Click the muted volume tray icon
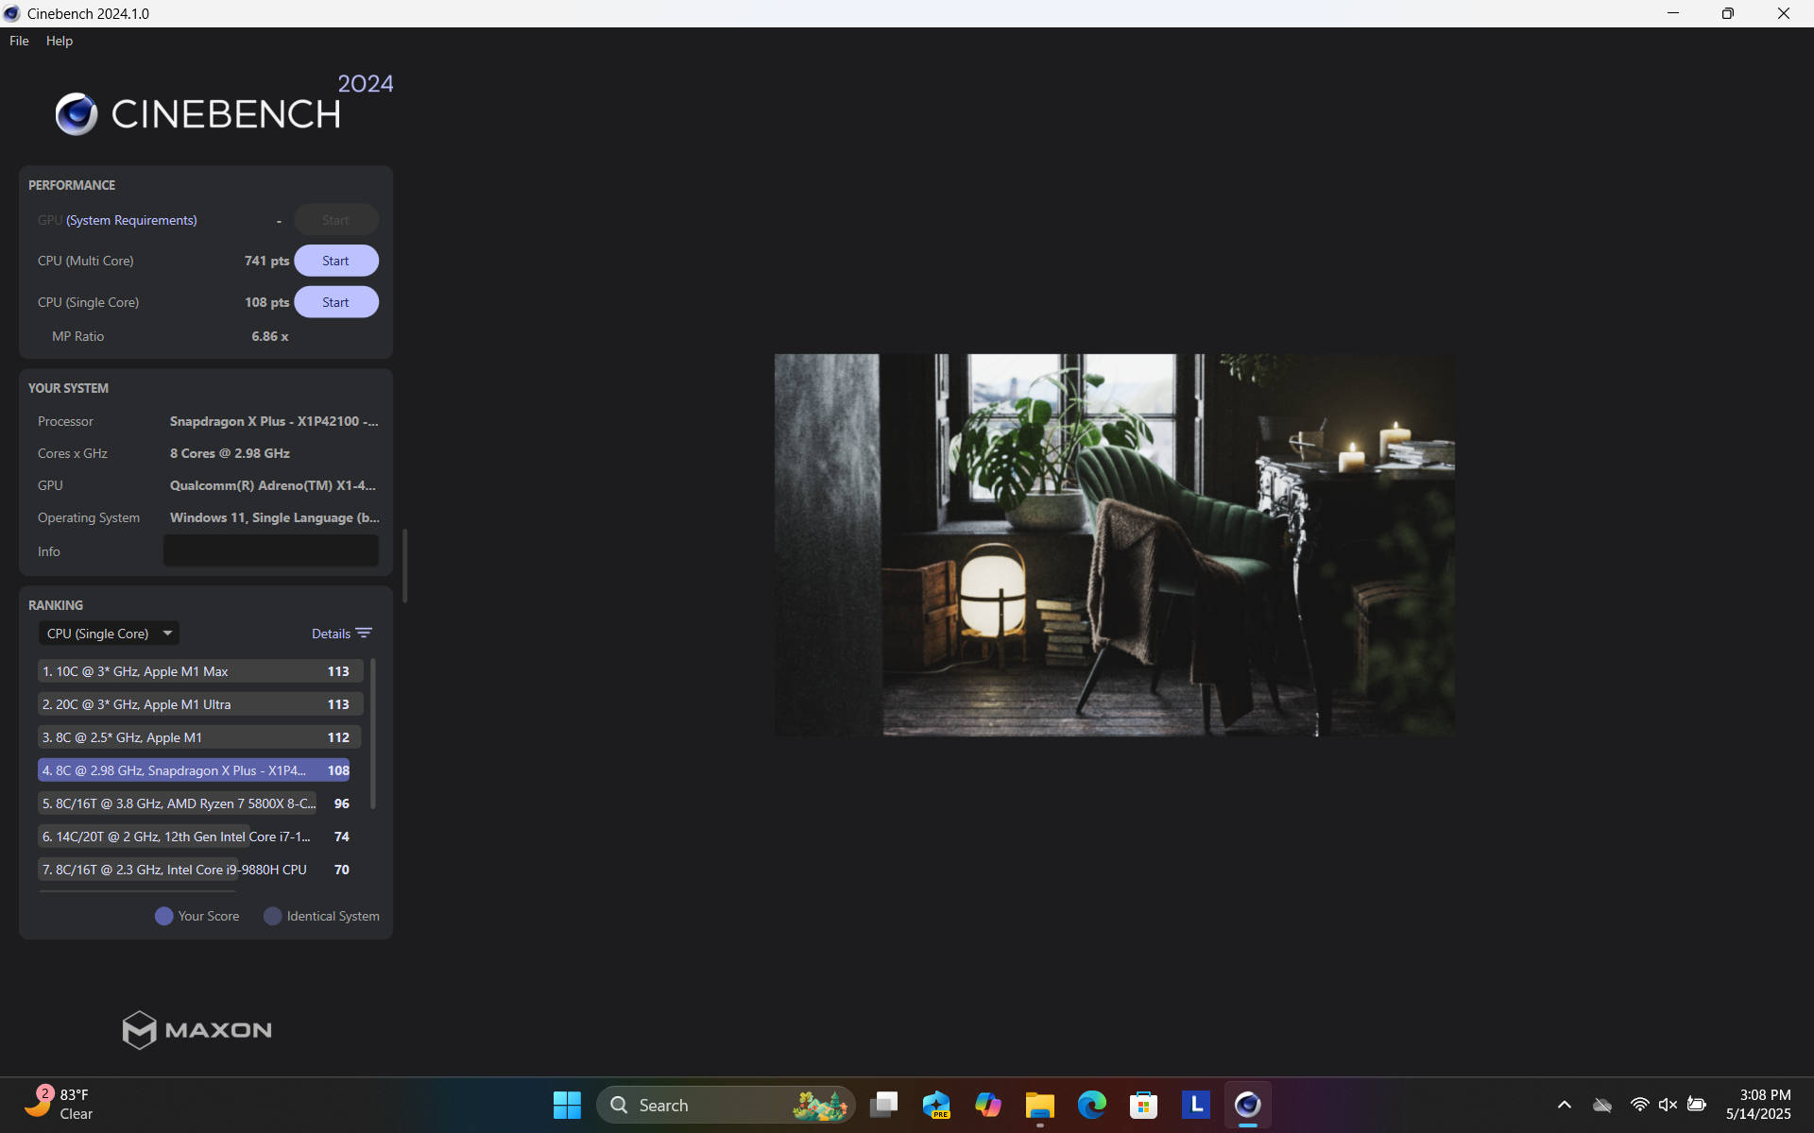The width and height of the screenshot is (1814, 1133). pos(1668,1105)
